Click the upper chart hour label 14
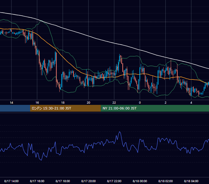Viewport: 209px width, 184px height. [x=11, y=103]
